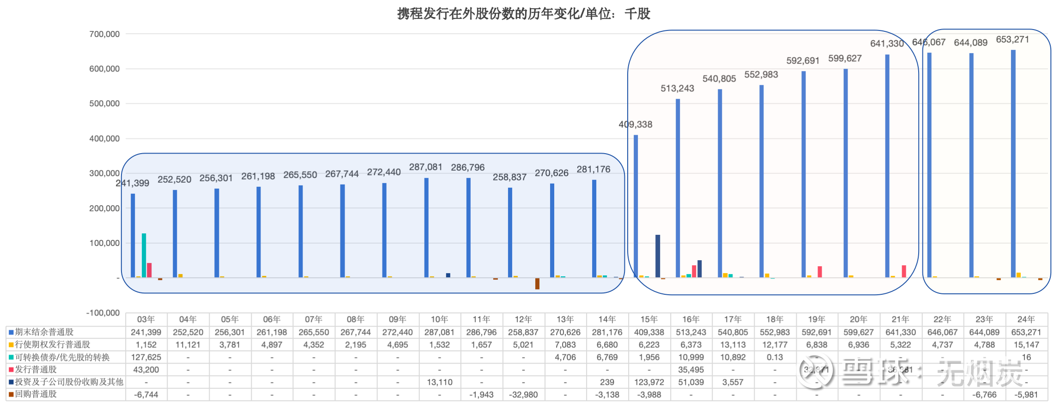Click the tall blue 24年 bar in the chart

pos(1013,164)
